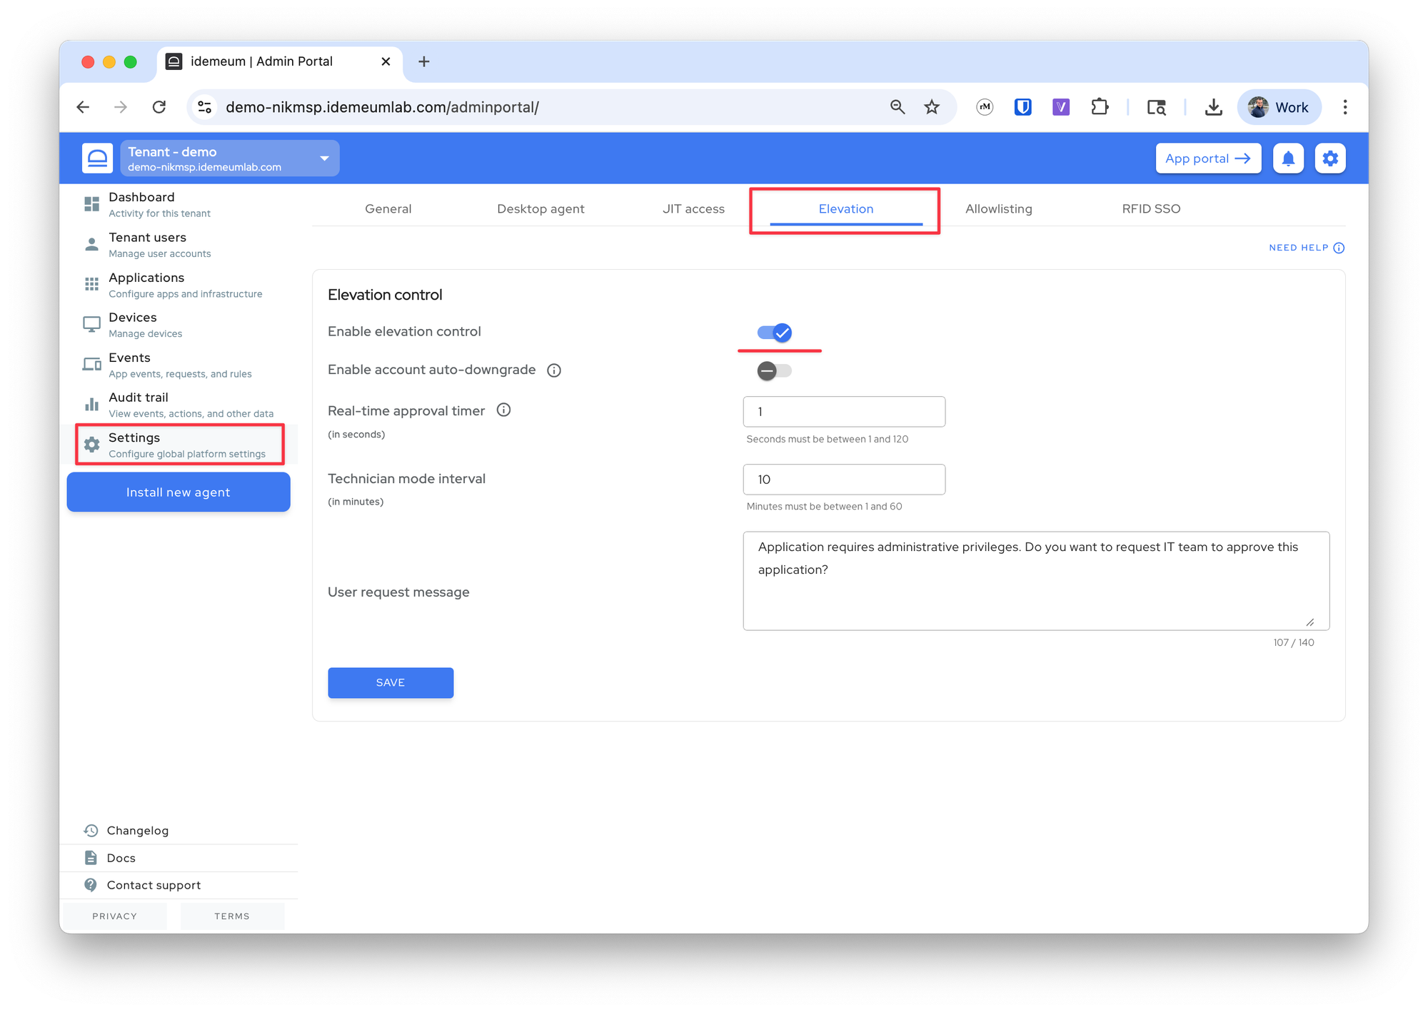Image resolution: width=1428 pixels, height=1012 pixels.
Task: Select the Elevation tab
Action: pyautogui.click(x=846, y=209)
